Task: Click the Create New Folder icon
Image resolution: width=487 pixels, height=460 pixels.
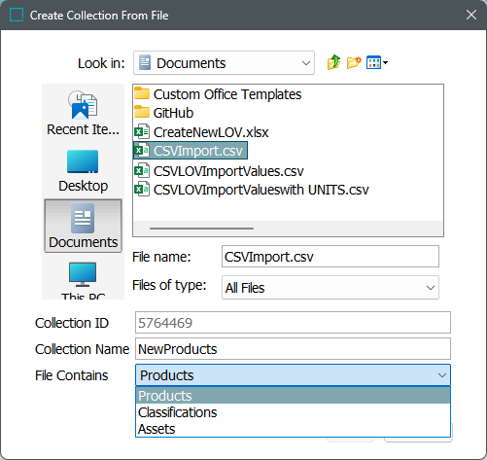Action: 354,62
